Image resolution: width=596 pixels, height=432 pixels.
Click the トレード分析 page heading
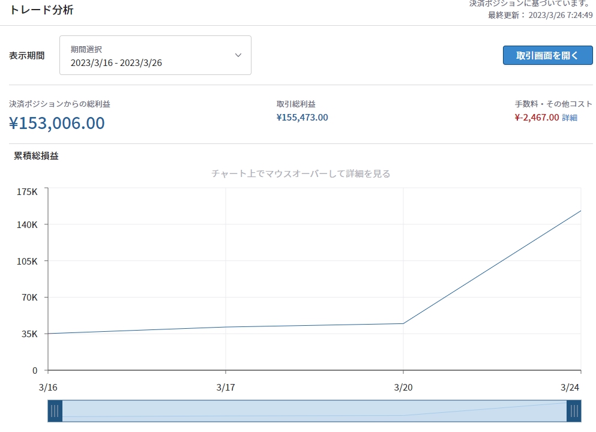click(x=41, y=10)
